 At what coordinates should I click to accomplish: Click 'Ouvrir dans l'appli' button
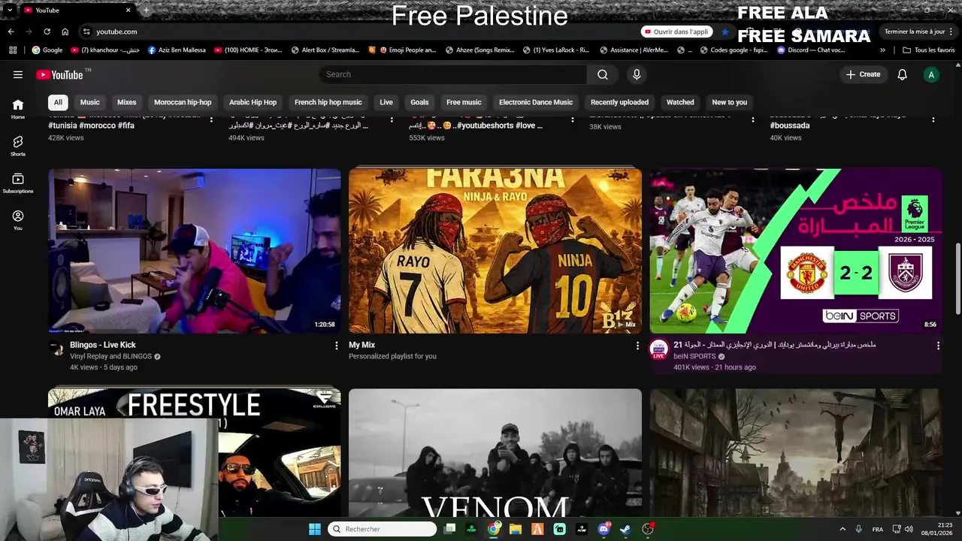pyautogui.click(x=676, y=32)
